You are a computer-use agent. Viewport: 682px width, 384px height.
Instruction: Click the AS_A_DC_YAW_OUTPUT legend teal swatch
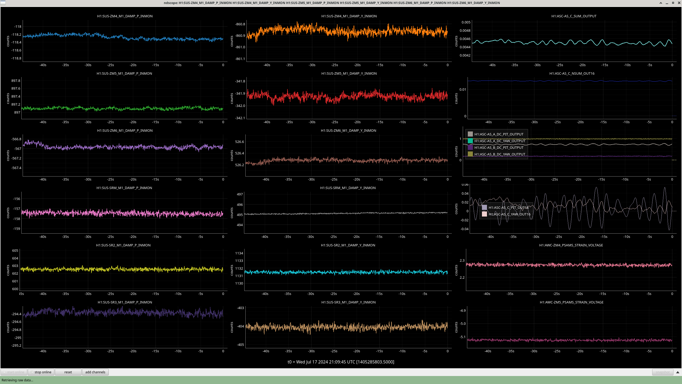click(x=470, y=141)
